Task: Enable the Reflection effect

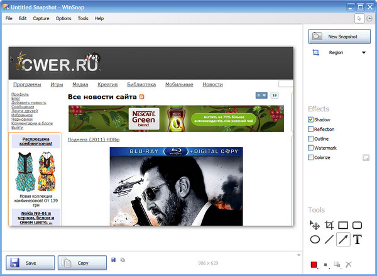Action: coord(311,129)
